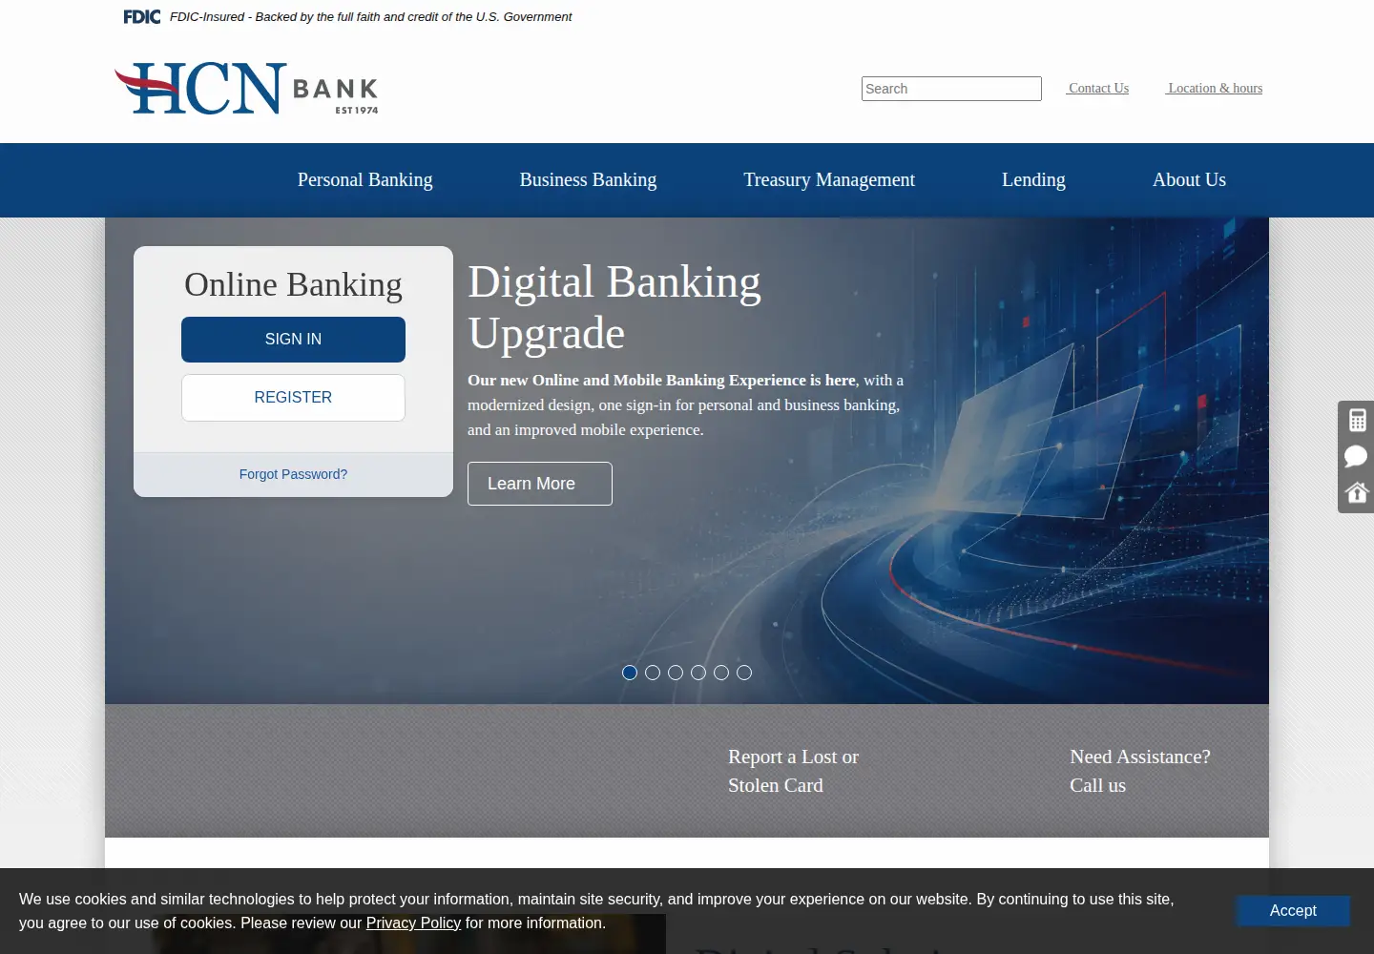The height and width of the screenshot is (954, 1374).
Task: Click the Digital Banking Upgrade heading
Action: 614,307
